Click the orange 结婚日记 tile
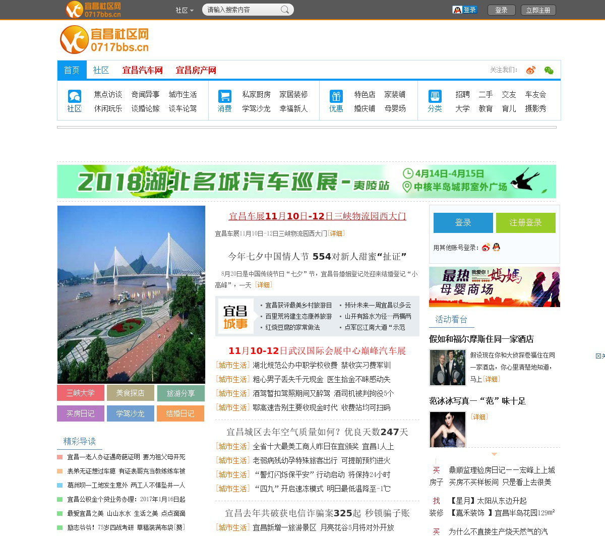The width and height of the screenshot is (605, 536). coord(180,413)
